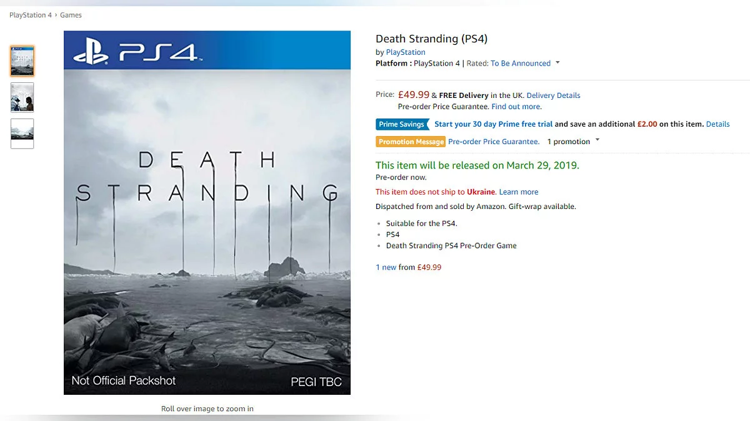Open the PlayStation brand link

click(x=406, y=52)
